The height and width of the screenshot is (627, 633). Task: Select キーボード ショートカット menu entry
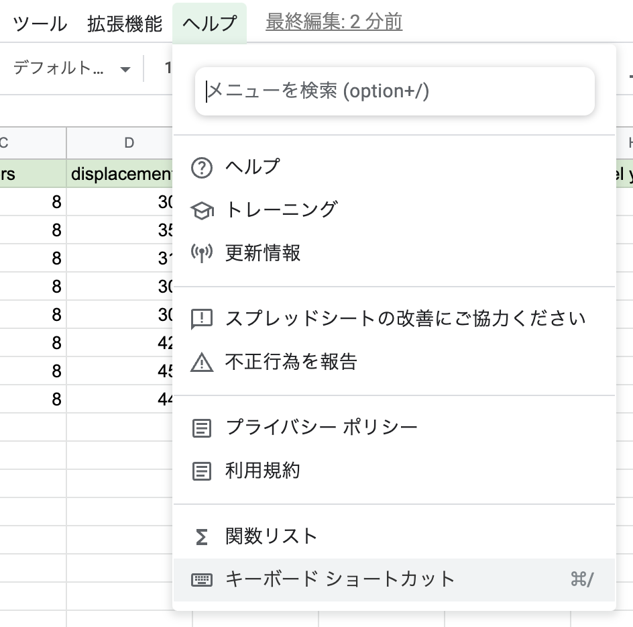click(340, 579)
